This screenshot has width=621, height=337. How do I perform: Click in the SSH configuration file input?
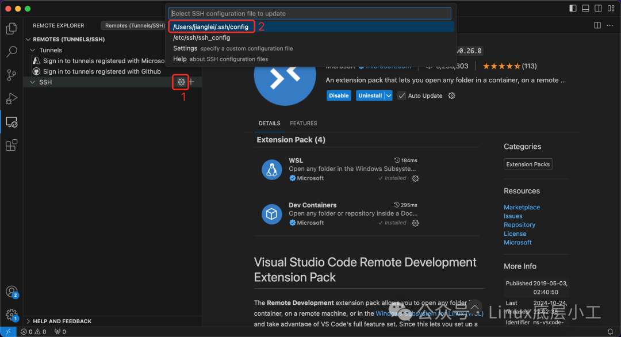(310, 13)
